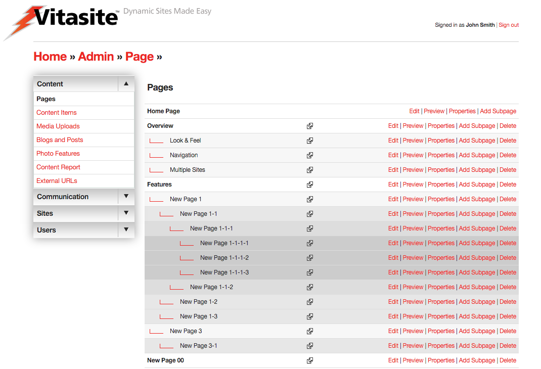Expand the Users section arrow

pos(126,229)
